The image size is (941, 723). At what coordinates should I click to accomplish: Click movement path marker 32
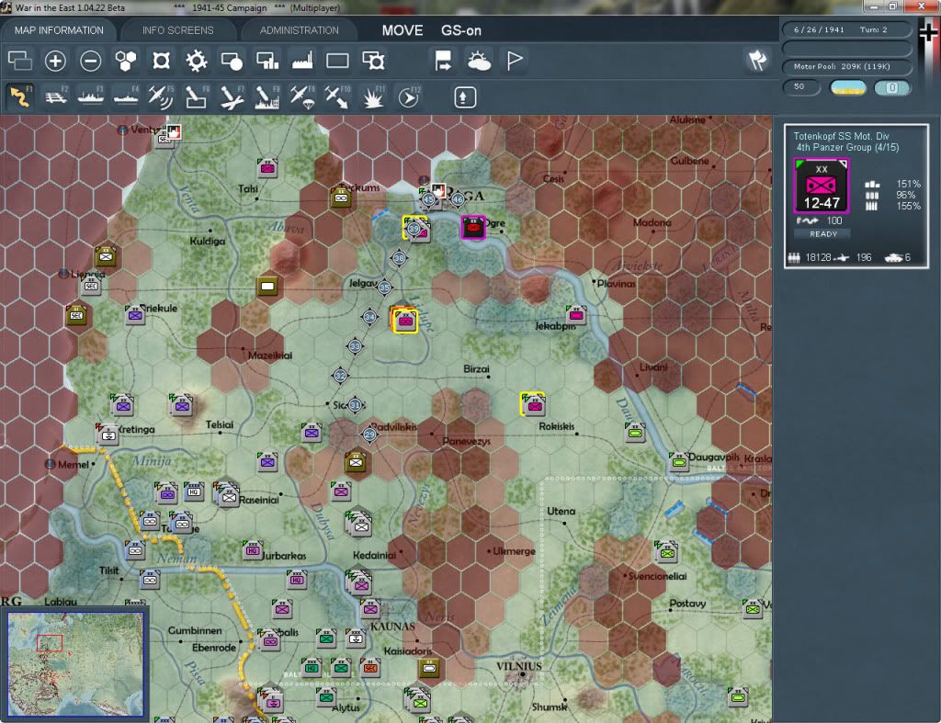click(x=340, y=376)
